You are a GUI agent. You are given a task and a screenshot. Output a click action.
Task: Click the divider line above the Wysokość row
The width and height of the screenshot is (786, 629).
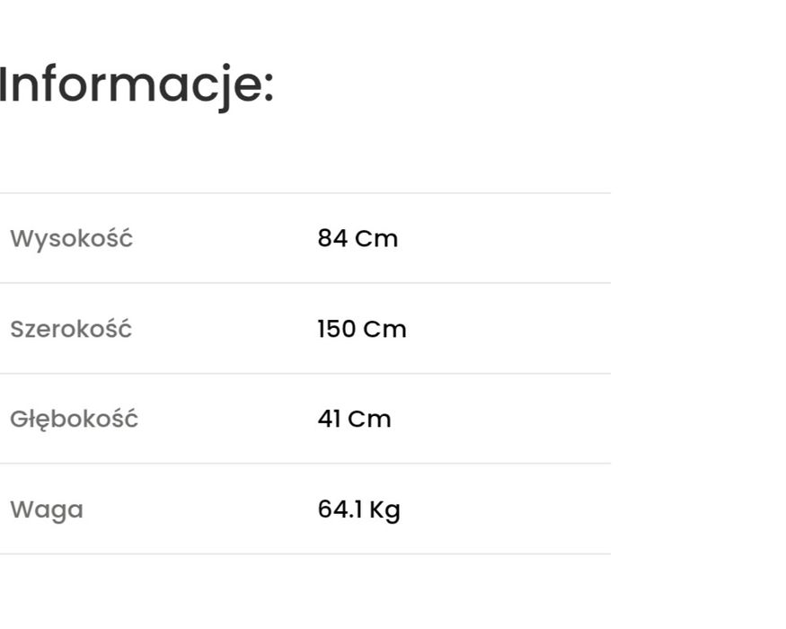point(305,193)
